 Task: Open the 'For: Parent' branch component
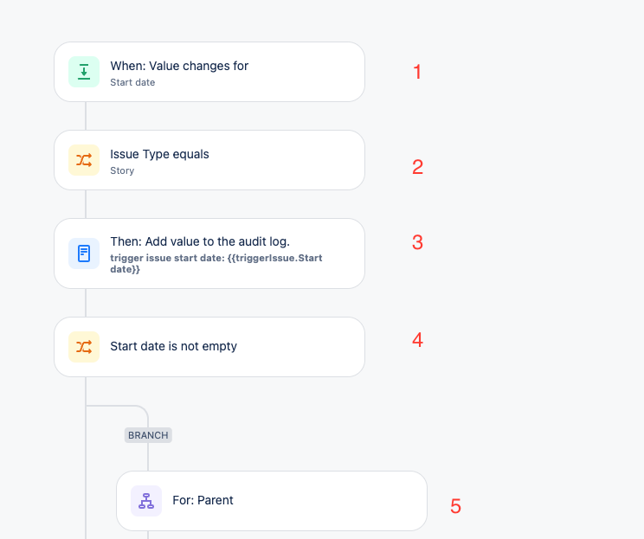[272, 501]
